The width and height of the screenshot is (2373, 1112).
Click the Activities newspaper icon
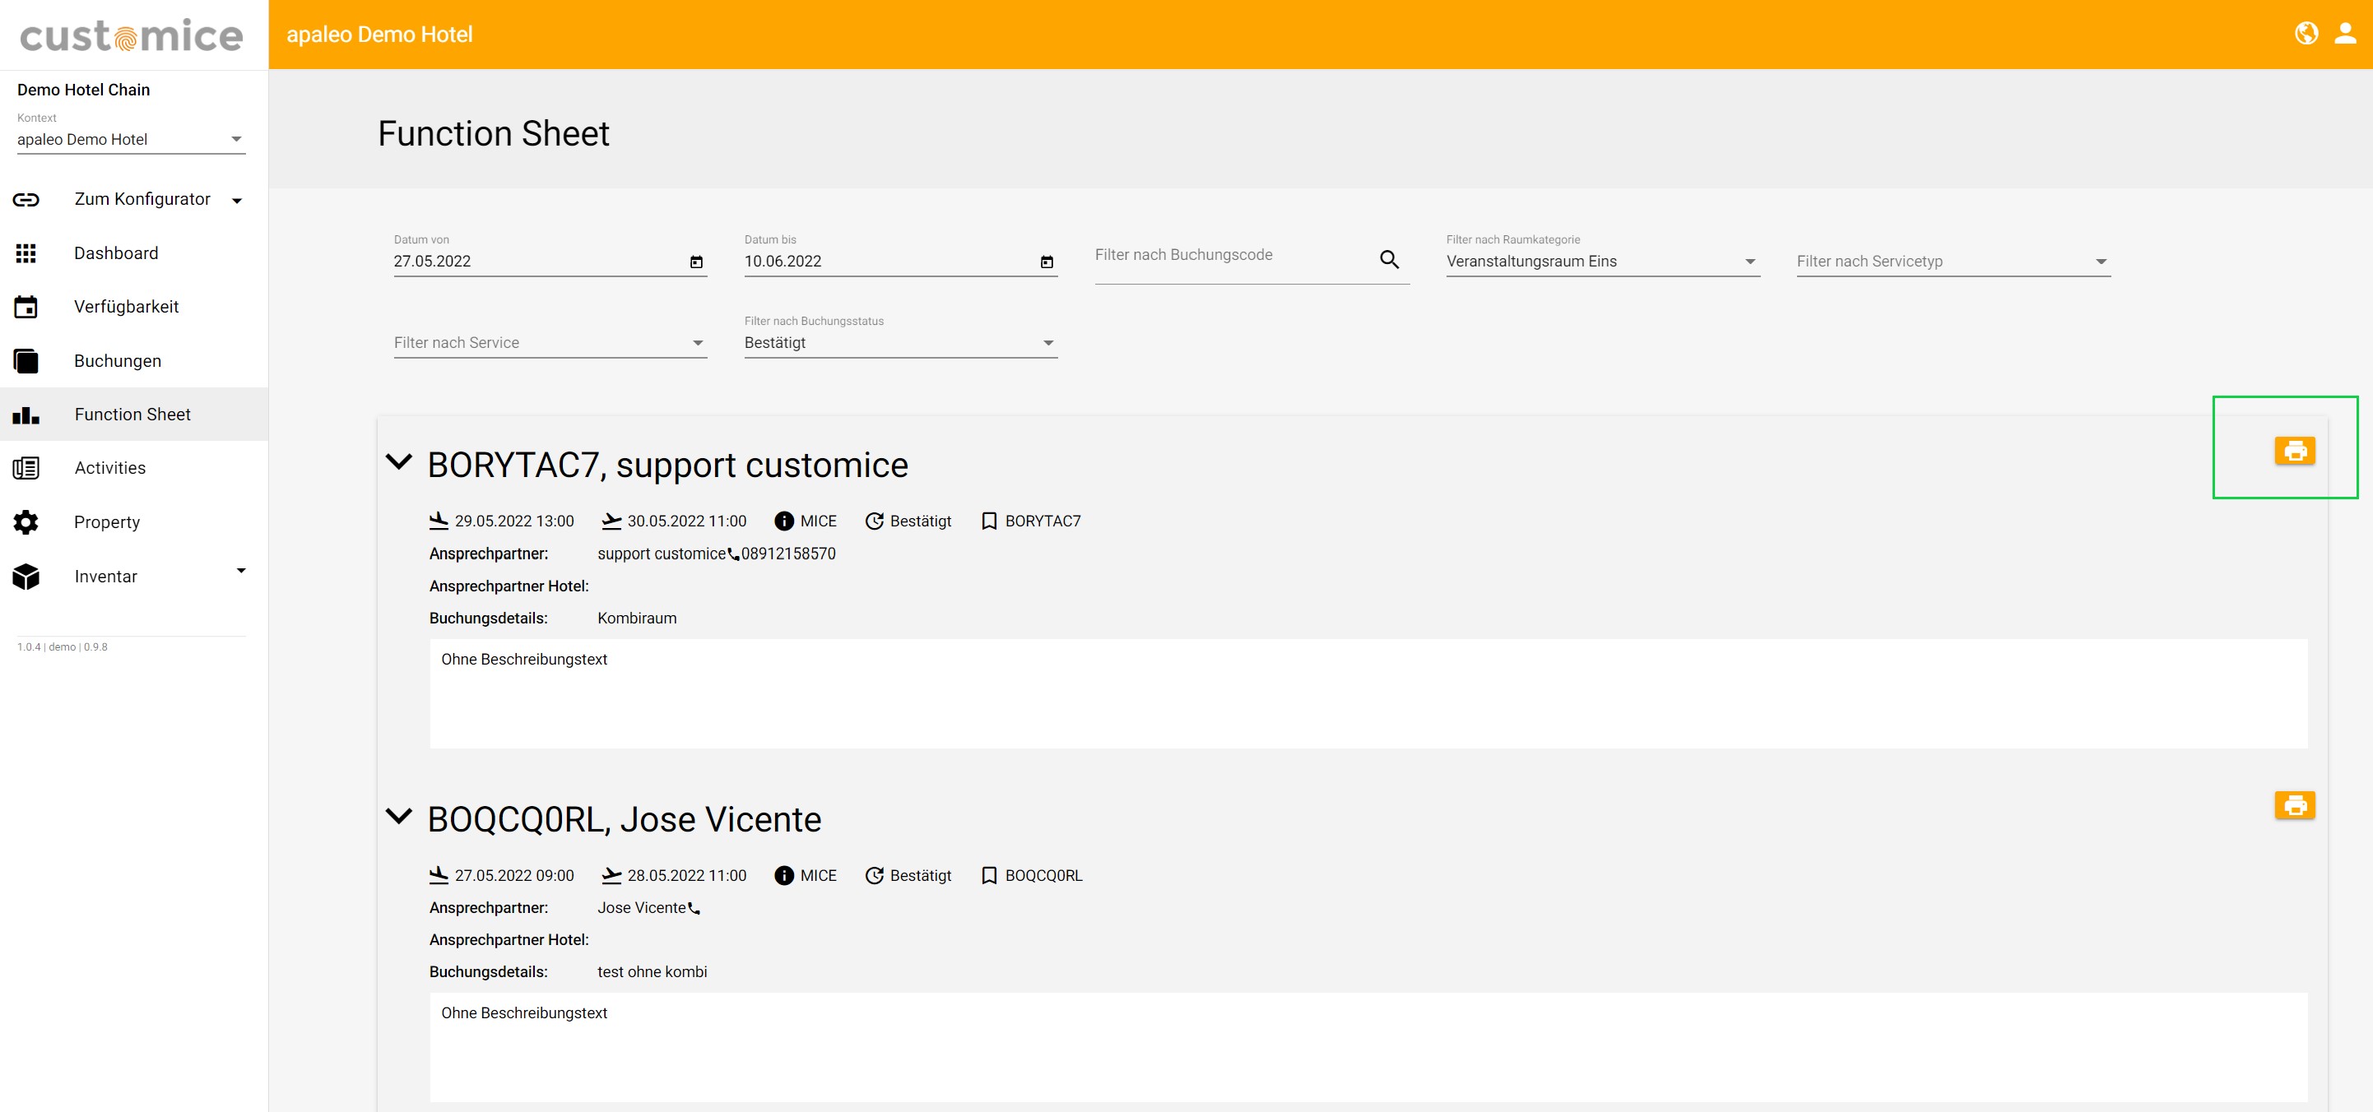pyautogui.click(x=26, y=468)
